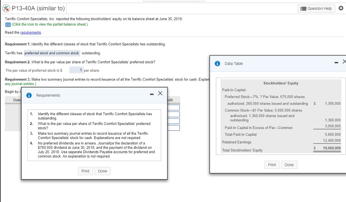Print the Requirements dialog
346x202 pixels.
85,171
